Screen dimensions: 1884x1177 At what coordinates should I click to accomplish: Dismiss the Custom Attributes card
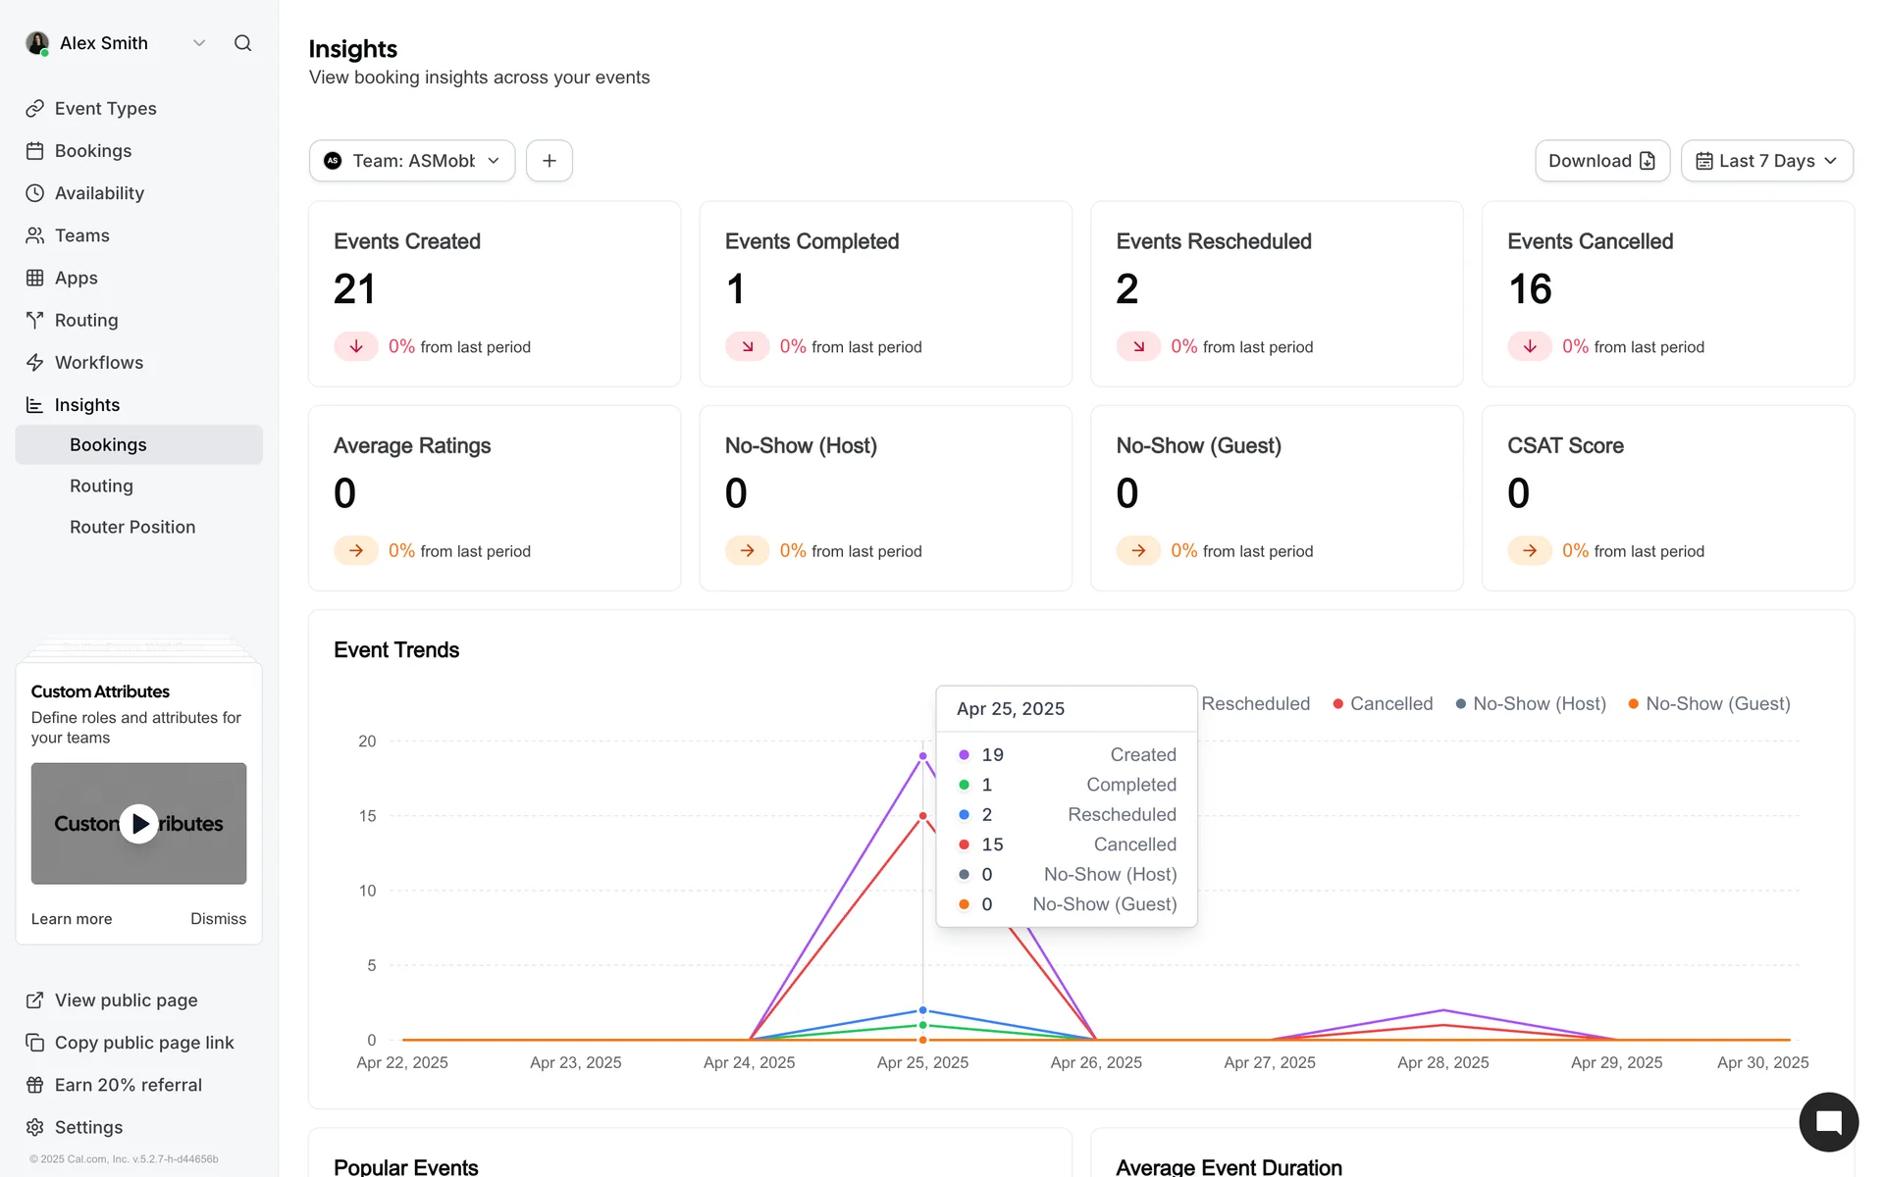coord(218,919)
